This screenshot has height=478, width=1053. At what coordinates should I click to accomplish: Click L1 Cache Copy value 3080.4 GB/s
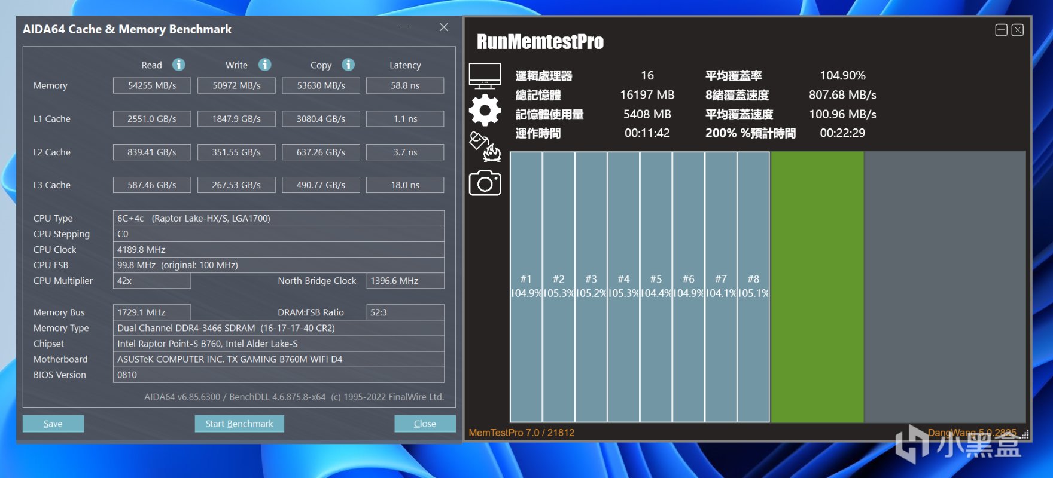[x=321, y=119]
